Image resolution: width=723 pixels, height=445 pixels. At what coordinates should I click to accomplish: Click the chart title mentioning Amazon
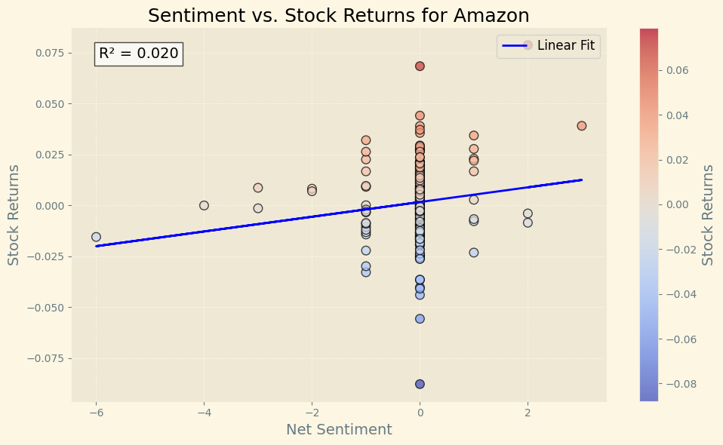point(339,16)
